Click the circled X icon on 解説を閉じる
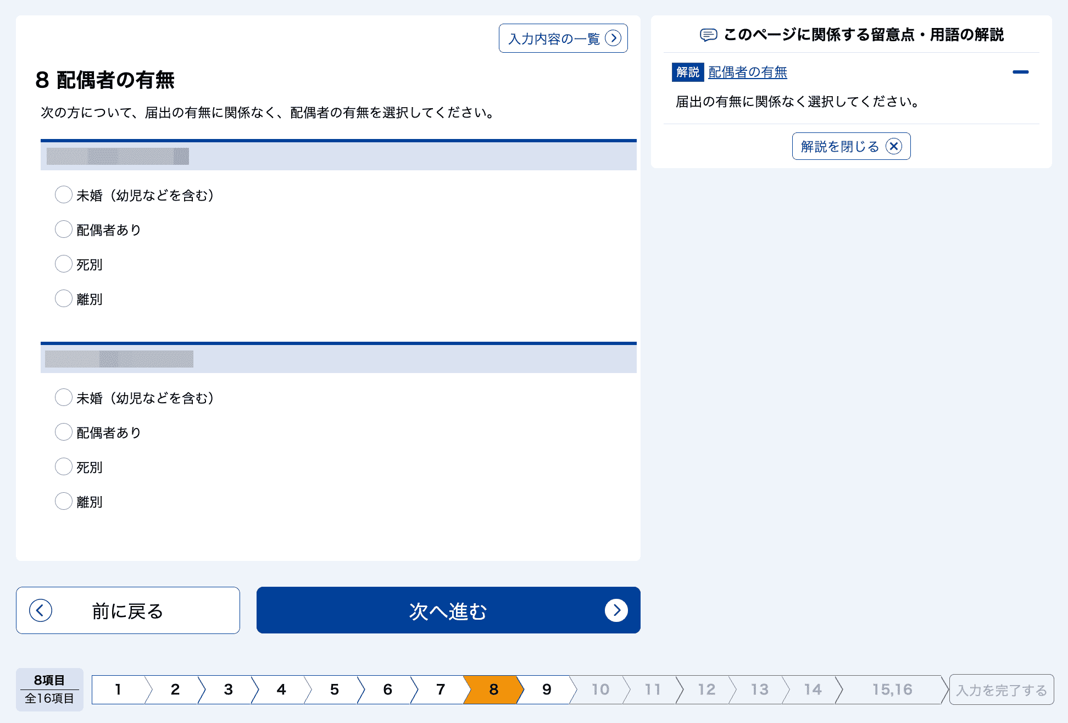 (894, 146)
